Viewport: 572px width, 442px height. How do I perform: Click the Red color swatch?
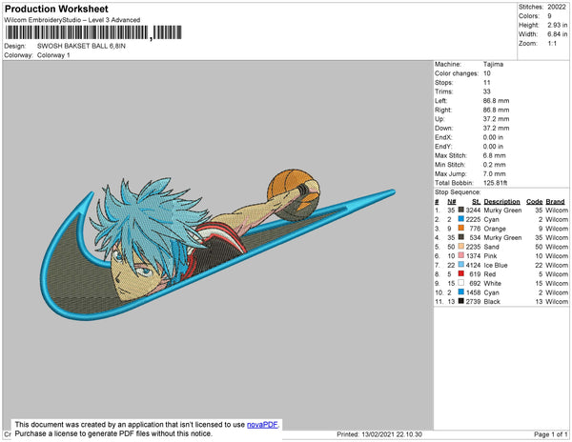coord(461,273)
